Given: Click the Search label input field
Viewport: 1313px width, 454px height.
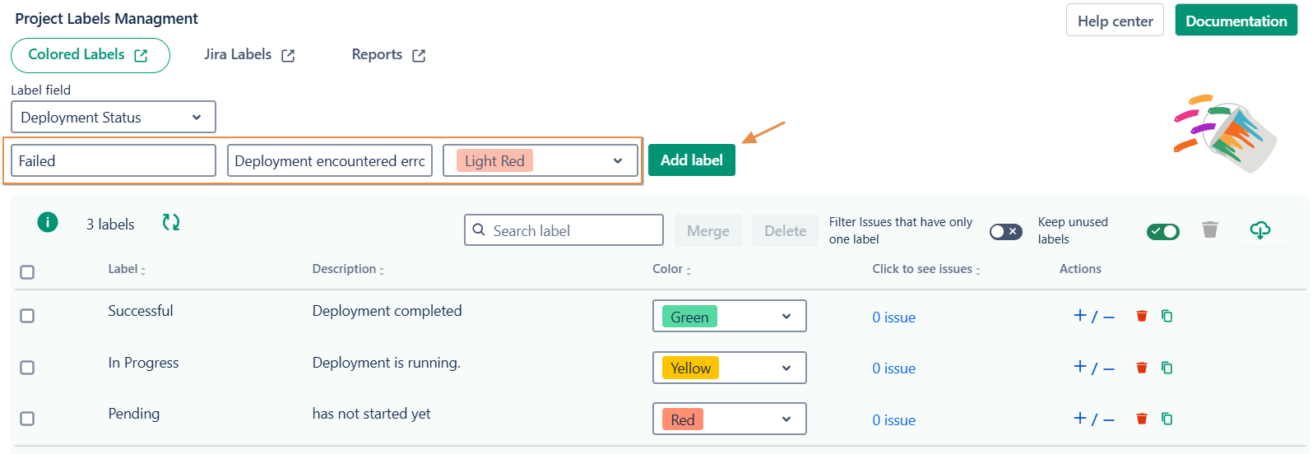Looking at the screenshot, I should (573, 231).
